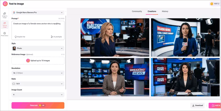Click the 16:9 ratio rectangle icon
221x111 pixels.
click(14, 84)
